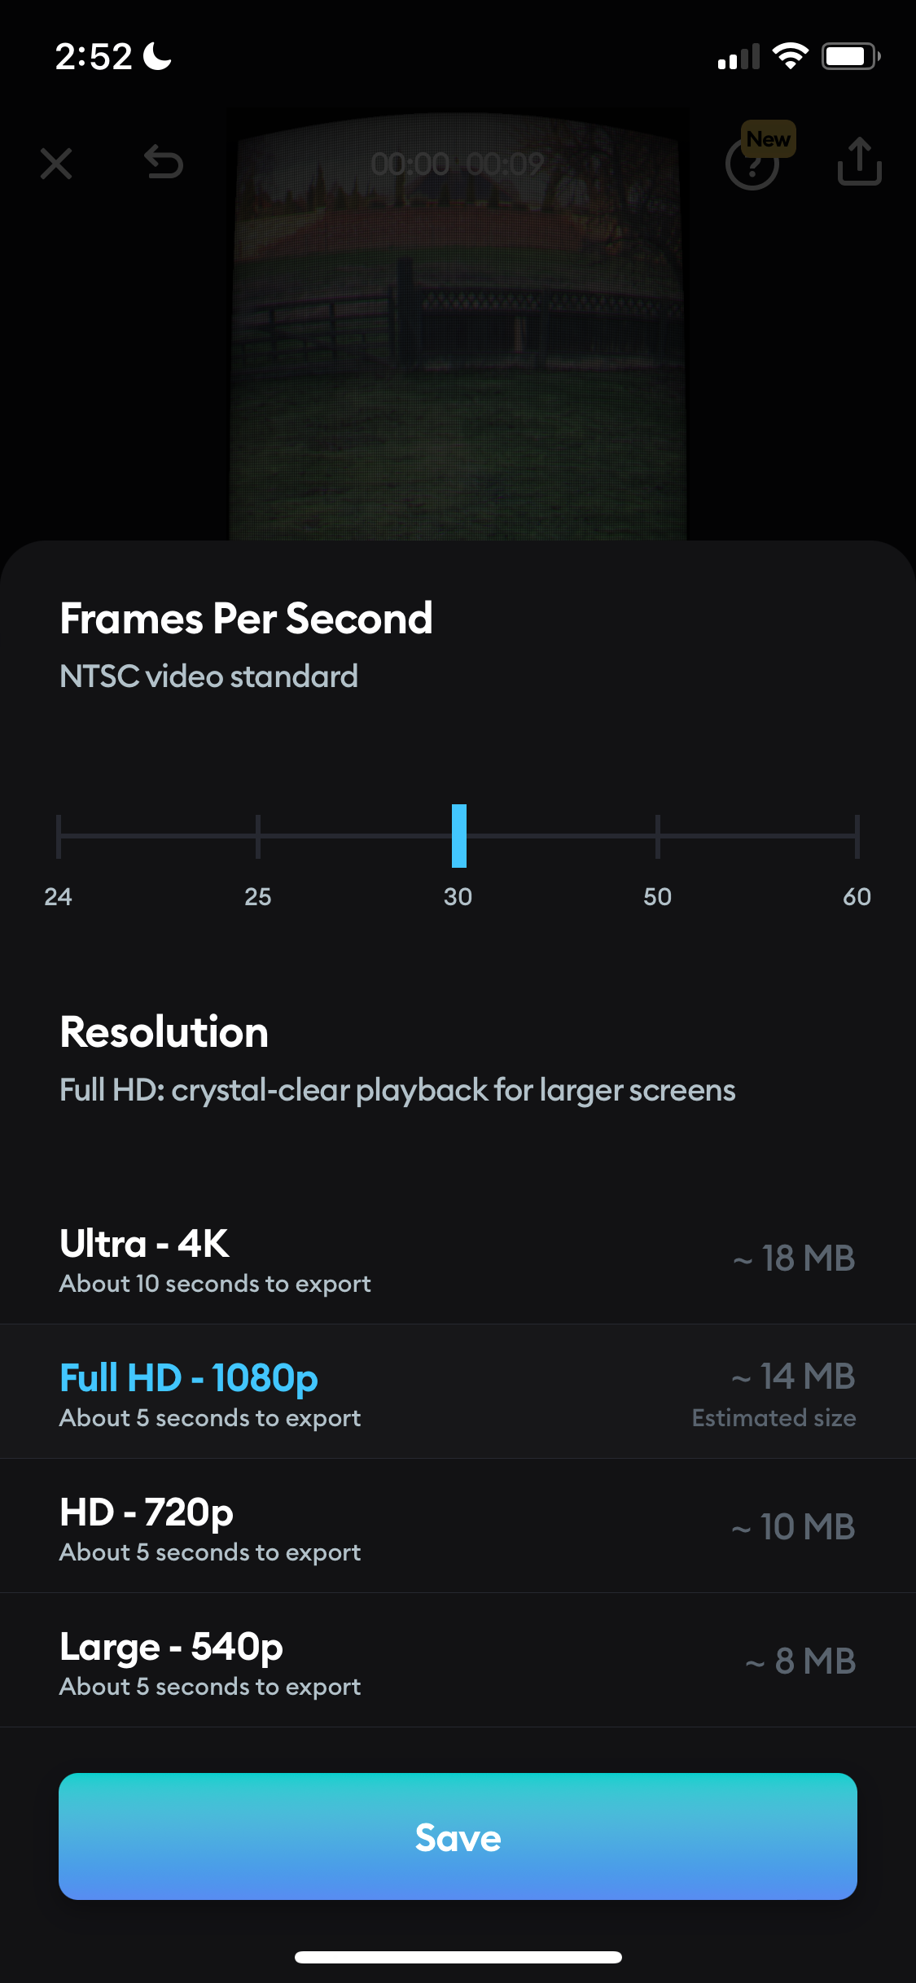Tap the dimmed video preview thumbnail

coord(458,326)
